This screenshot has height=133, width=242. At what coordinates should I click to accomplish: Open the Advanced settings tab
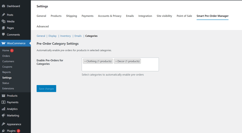[43, 26]
